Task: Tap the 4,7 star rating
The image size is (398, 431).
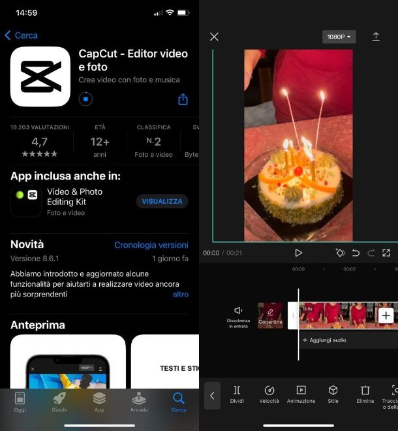Action: click(40, 146)
